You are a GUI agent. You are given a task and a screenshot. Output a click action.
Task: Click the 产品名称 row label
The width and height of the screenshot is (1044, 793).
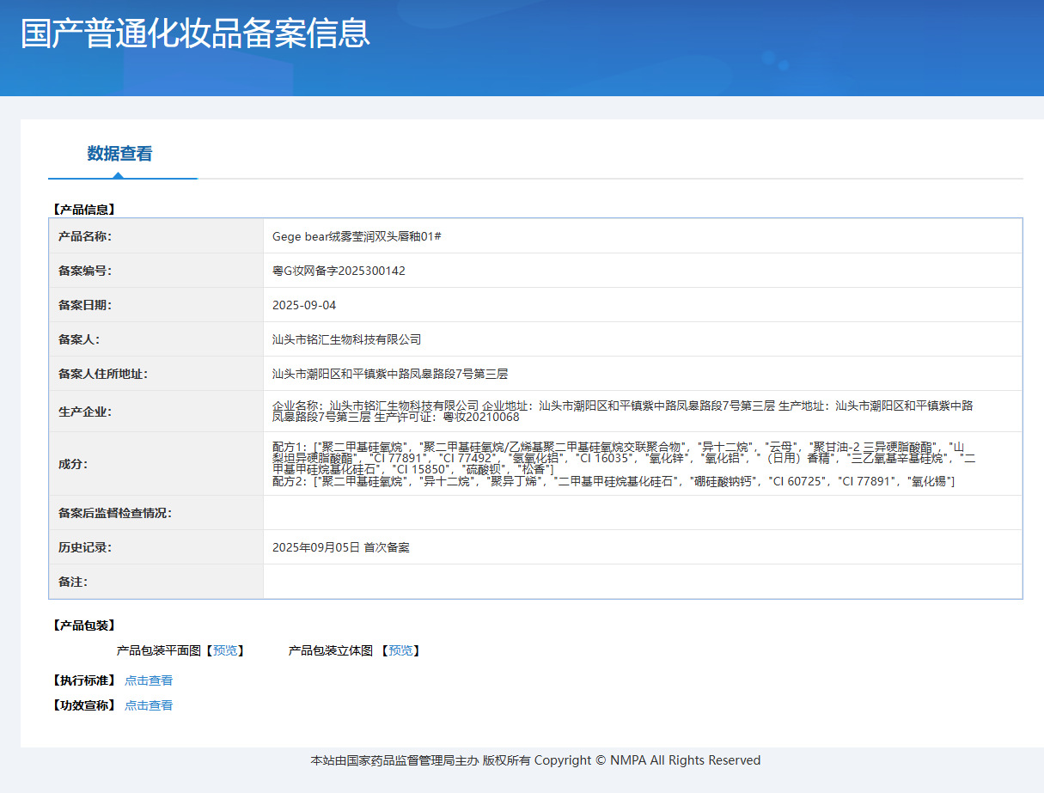(85, 236)
